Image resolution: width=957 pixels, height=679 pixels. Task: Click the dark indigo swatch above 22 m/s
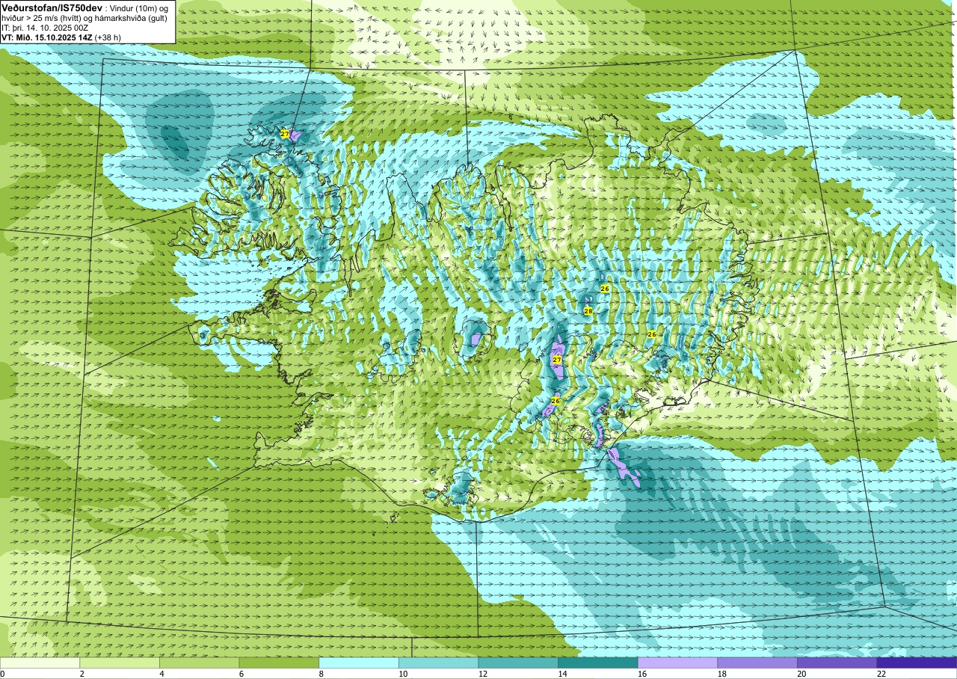point(917,663)
